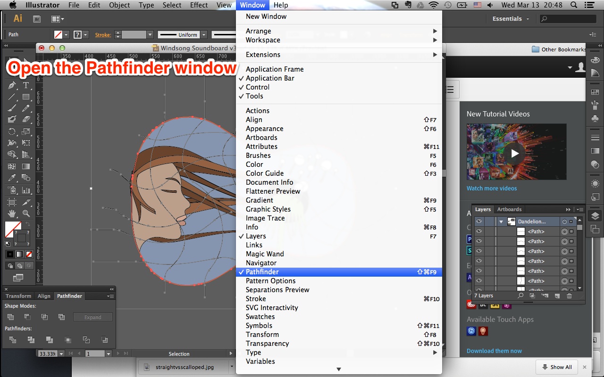Screen dimensions: 604x377
Task: Choose Swatches from Window menu
Action: coord(339,317)
